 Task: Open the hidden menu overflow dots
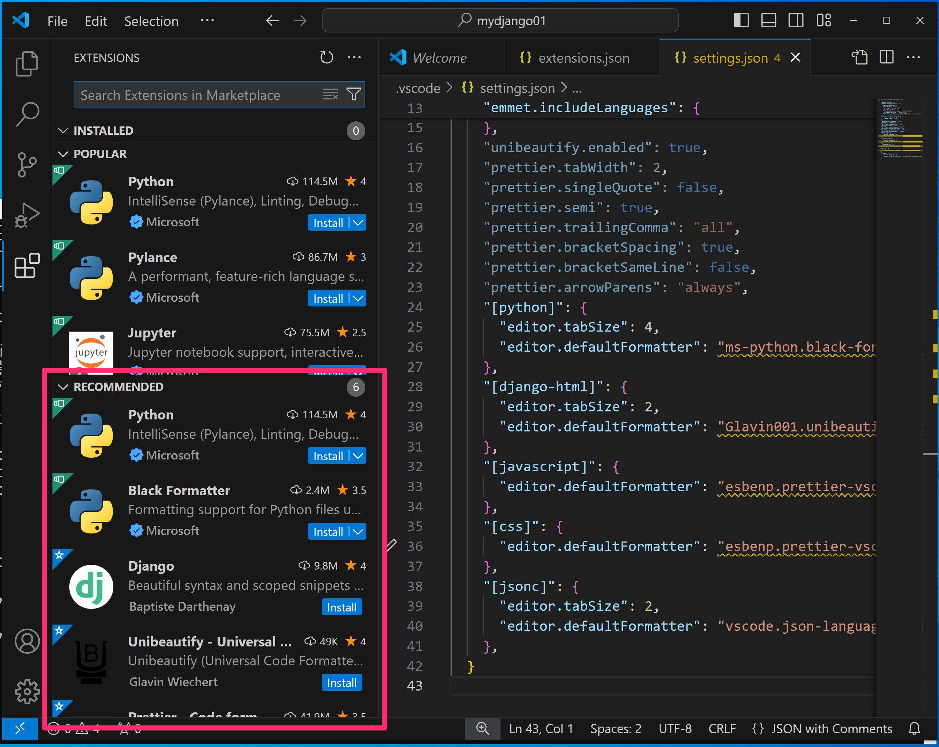(207, 20)
